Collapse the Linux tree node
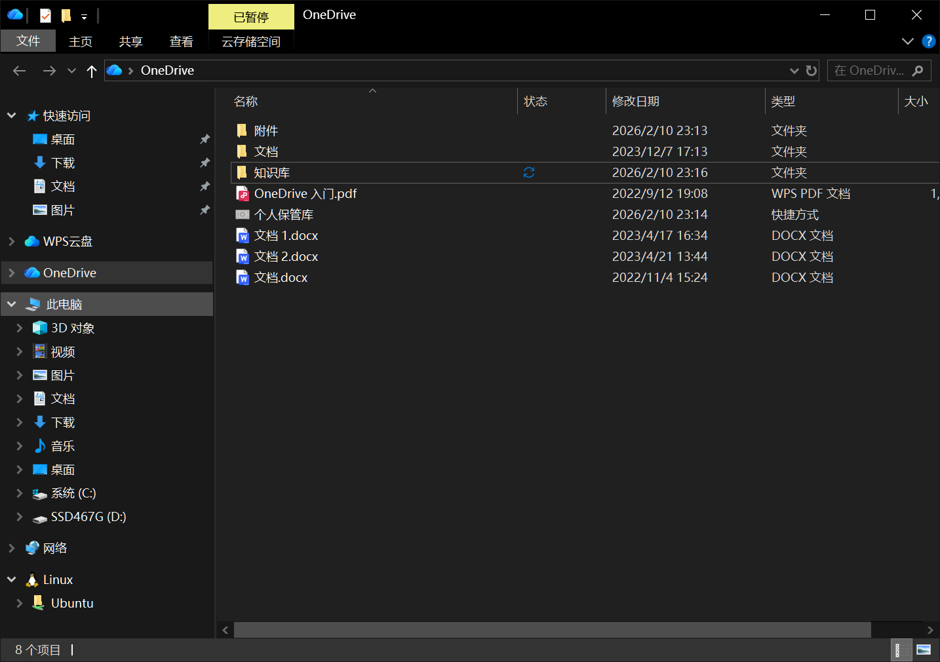940x662 pixels. tap(11, 579)
